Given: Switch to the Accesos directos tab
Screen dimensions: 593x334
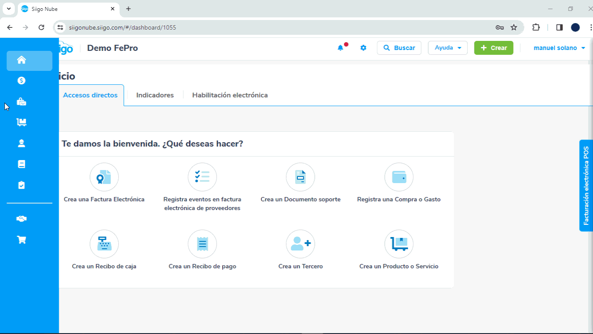Looking at the screenshot, I should tap(90, 95).
